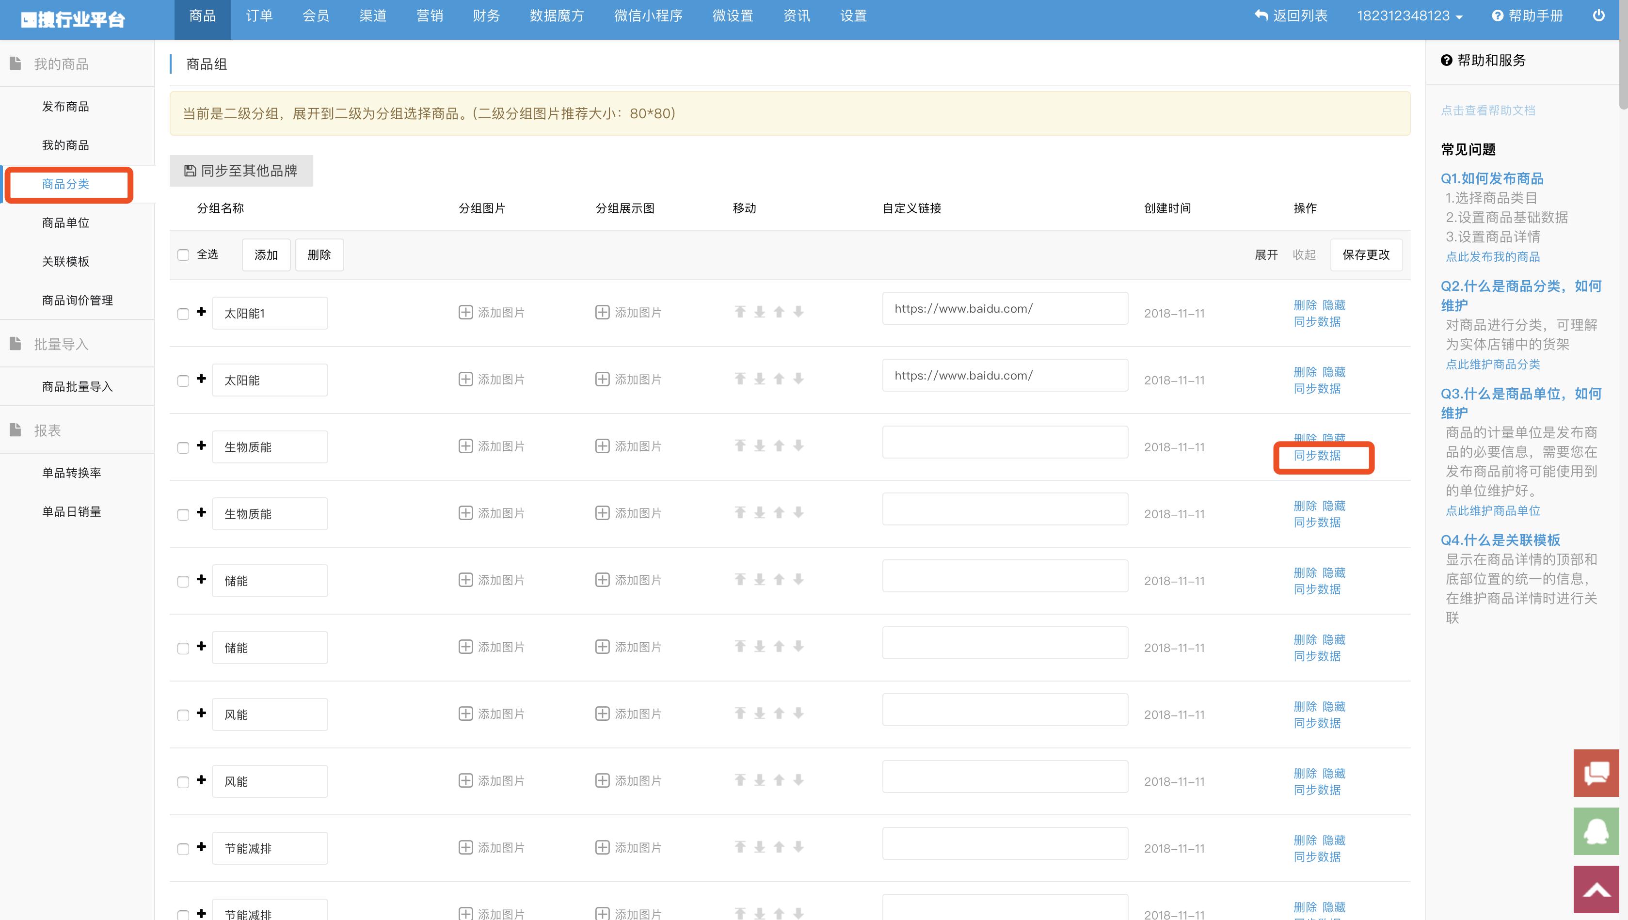Open the 订单 top menu
The height and width of the screenshot is (920, 1628).
tap(259, 16)
